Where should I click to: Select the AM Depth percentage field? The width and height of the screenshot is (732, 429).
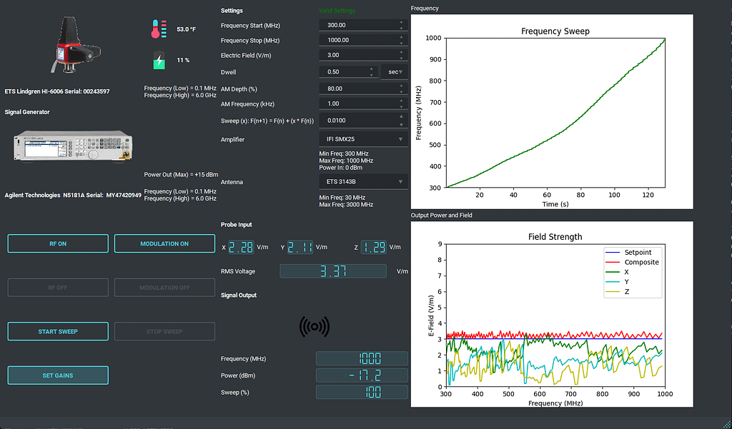[x=356, y=89]
